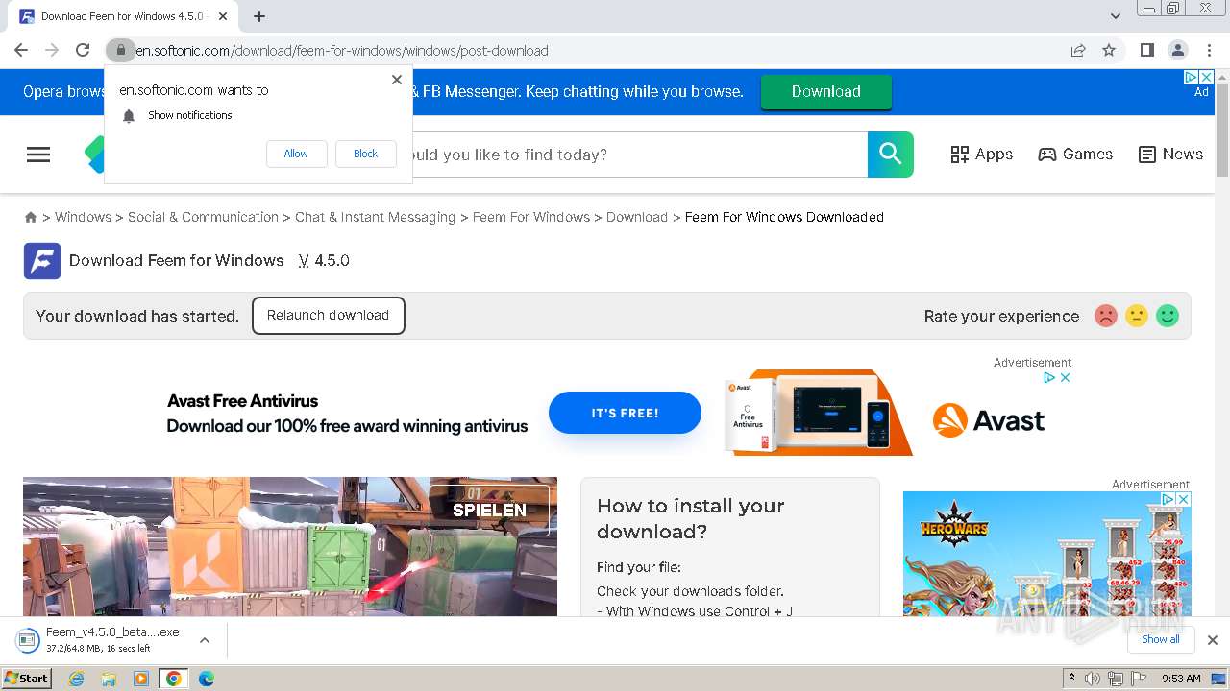Click the Opera ad Download button

click(826, 92)
